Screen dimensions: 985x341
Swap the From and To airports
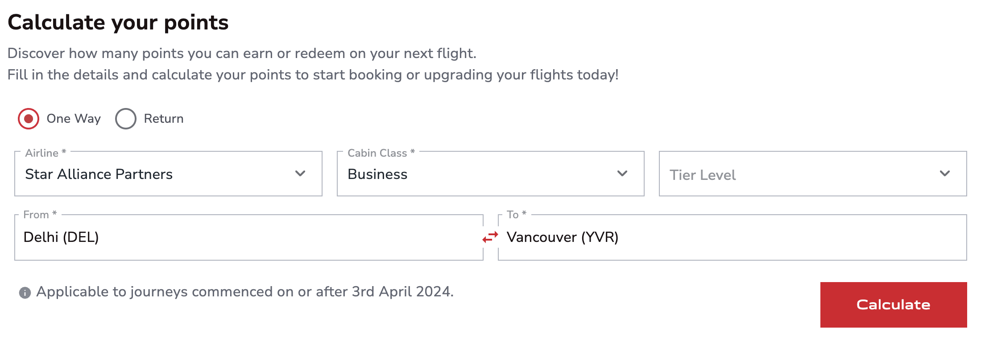[490, 237]
